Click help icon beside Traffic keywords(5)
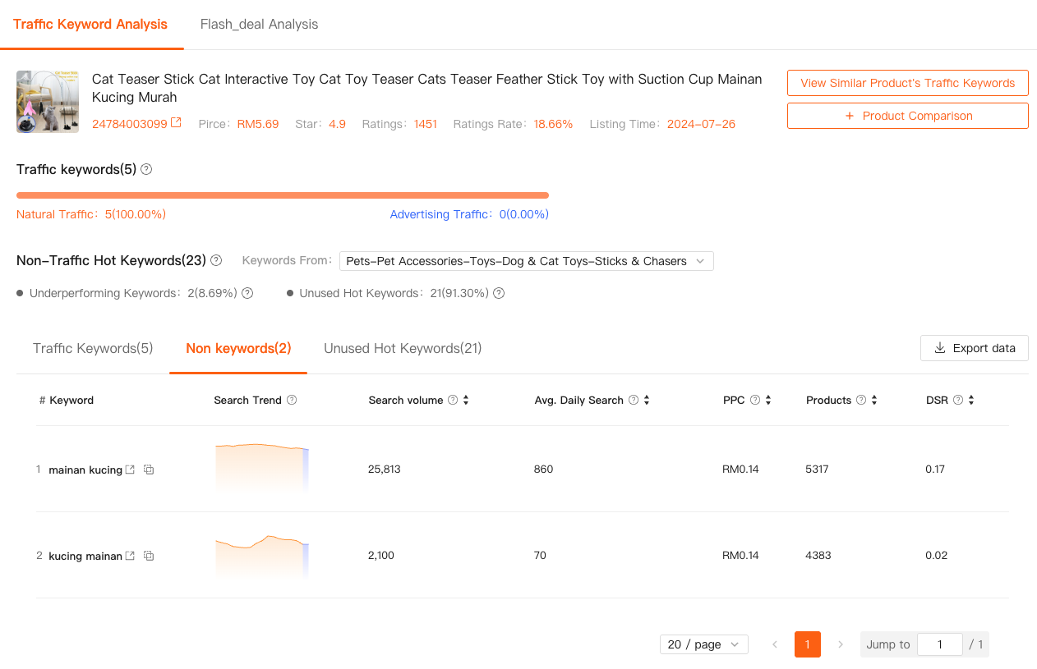The image size is (1037, 669). point(146,169)
